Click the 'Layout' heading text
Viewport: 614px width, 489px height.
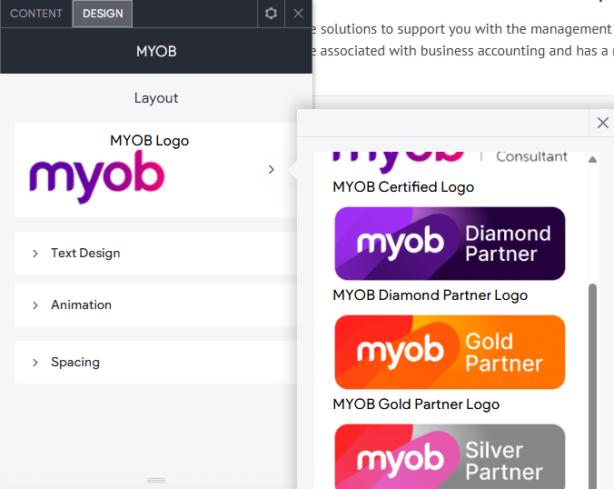click(x=156, y=98)
